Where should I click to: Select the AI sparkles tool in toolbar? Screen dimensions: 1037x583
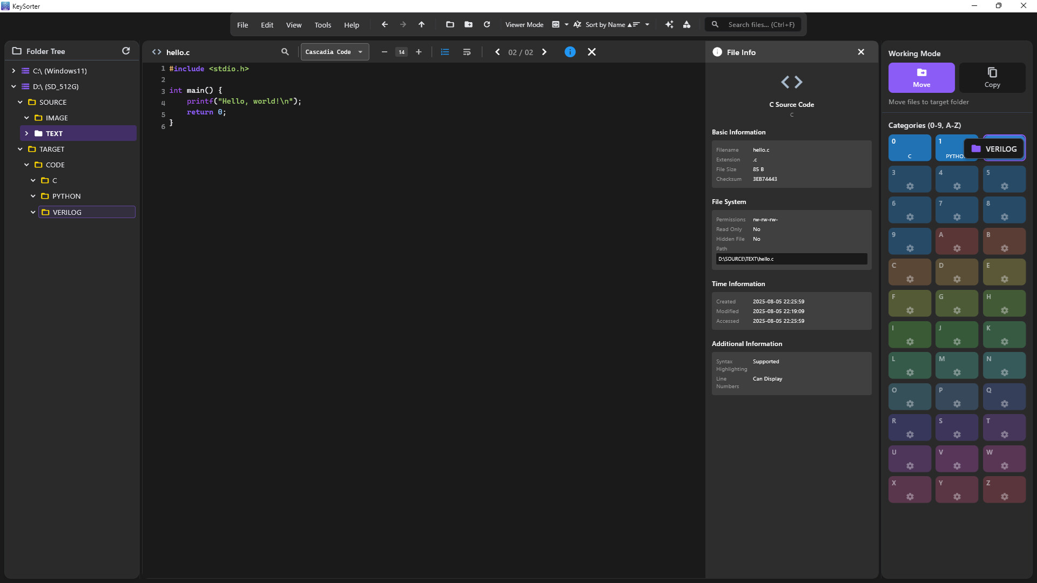coord(669,24)
